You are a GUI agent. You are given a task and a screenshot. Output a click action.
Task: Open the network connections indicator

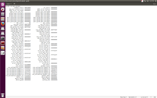point(145,1)
